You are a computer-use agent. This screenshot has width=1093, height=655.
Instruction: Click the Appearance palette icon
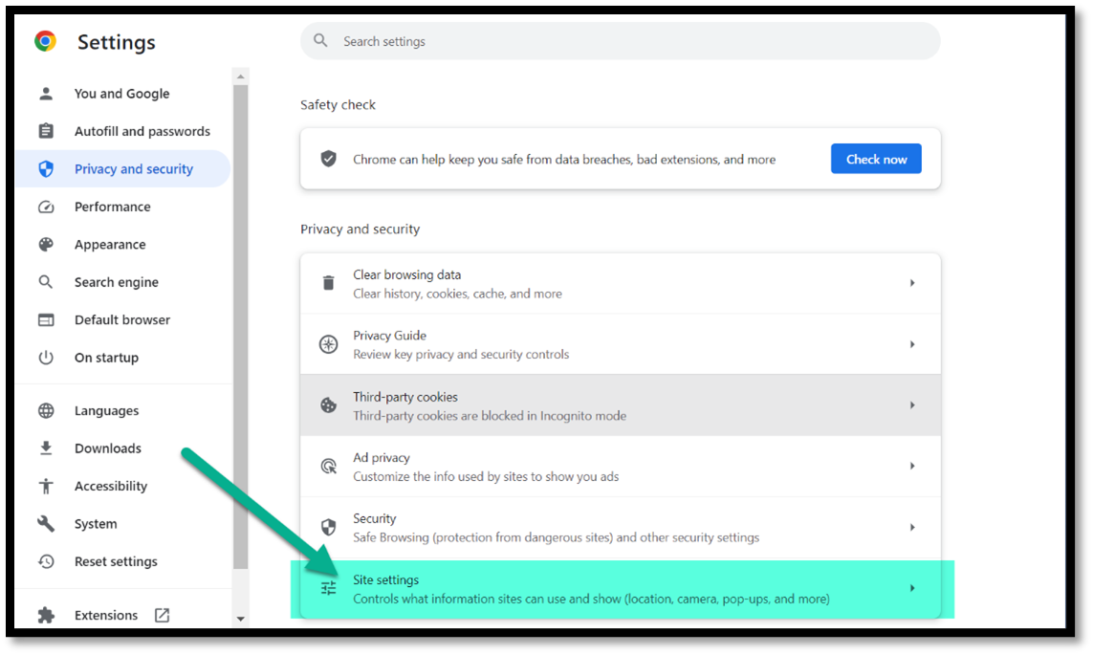pyautogui.click(x=46, y=245)
